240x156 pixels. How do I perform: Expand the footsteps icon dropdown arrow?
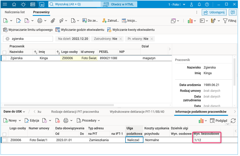point(66,21)
